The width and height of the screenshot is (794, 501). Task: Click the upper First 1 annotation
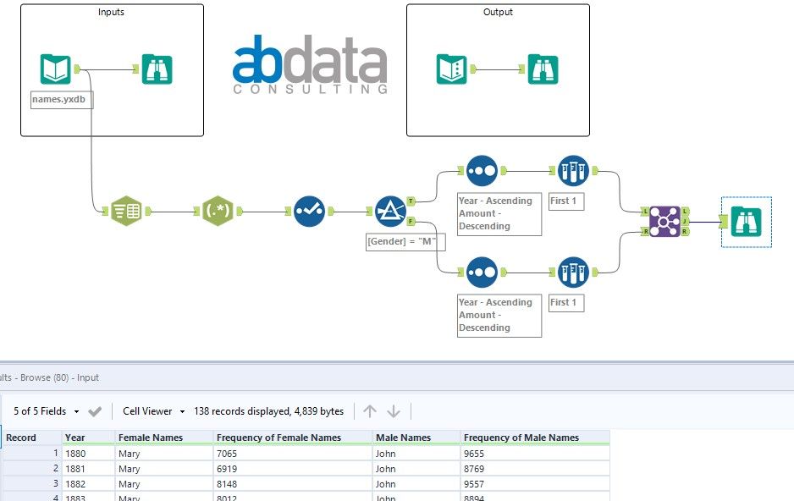(566, 201)
